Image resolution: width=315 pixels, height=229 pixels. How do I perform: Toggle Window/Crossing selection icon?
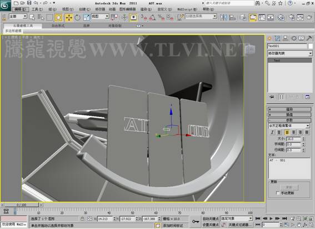pos(58,17)
